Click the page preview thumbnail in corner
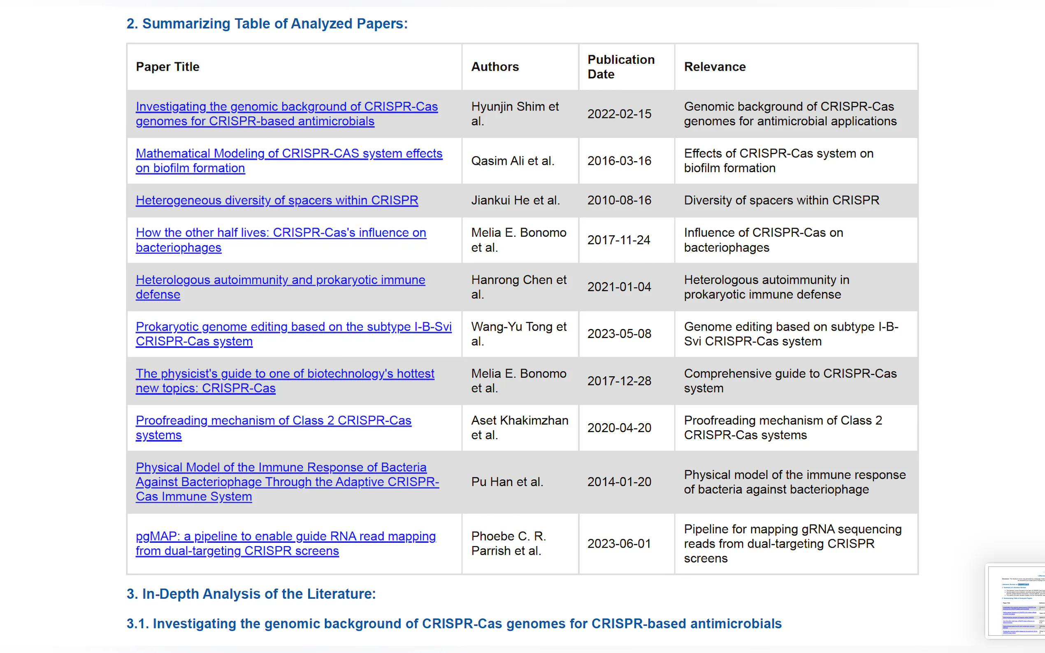The image size is (1045, 653). point(1017,600)
